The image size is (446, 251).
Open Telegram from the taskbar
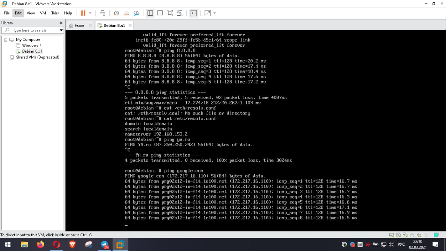(105, 244)
